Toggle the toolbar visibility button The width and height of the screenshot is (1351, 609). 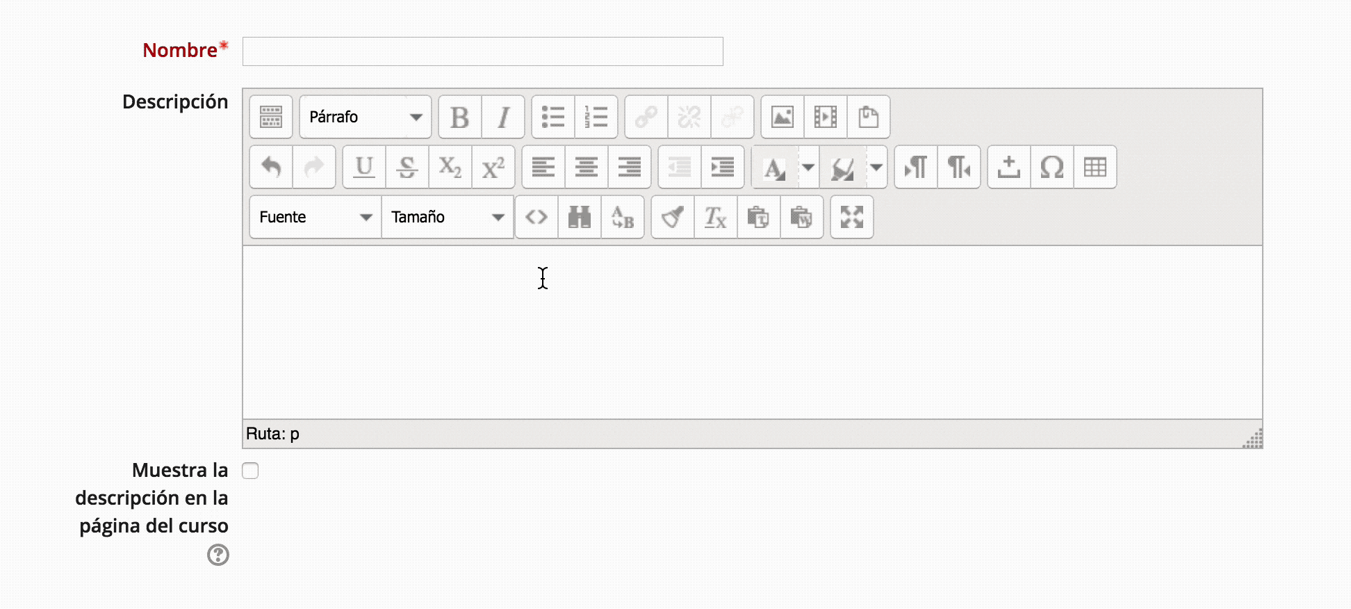271,117
